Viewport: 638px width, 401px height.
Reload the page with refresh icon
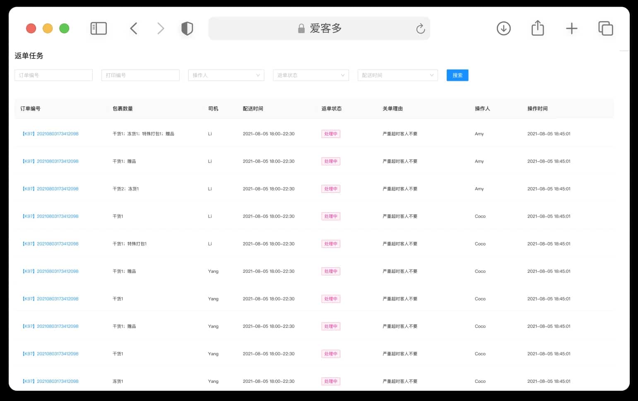420,29
